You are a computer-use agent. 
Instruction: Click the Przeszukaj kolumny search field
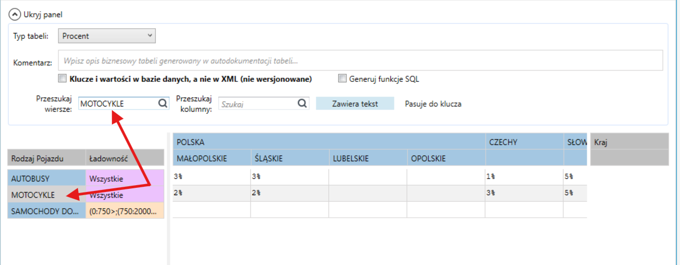264,104
